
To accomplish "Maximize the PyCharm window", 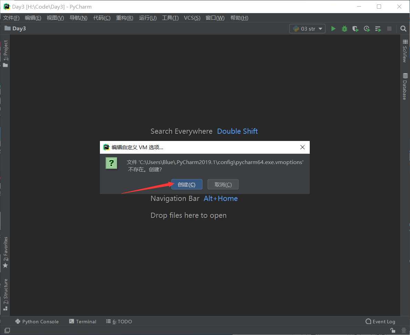I will (x=379, y=7).
